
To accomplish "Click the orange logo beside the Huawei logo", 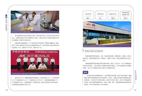I will click(88, 24).
